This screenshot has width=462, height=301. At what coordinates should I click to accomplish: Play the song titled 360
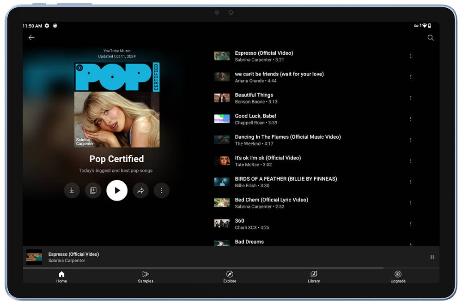coord(239,221)
